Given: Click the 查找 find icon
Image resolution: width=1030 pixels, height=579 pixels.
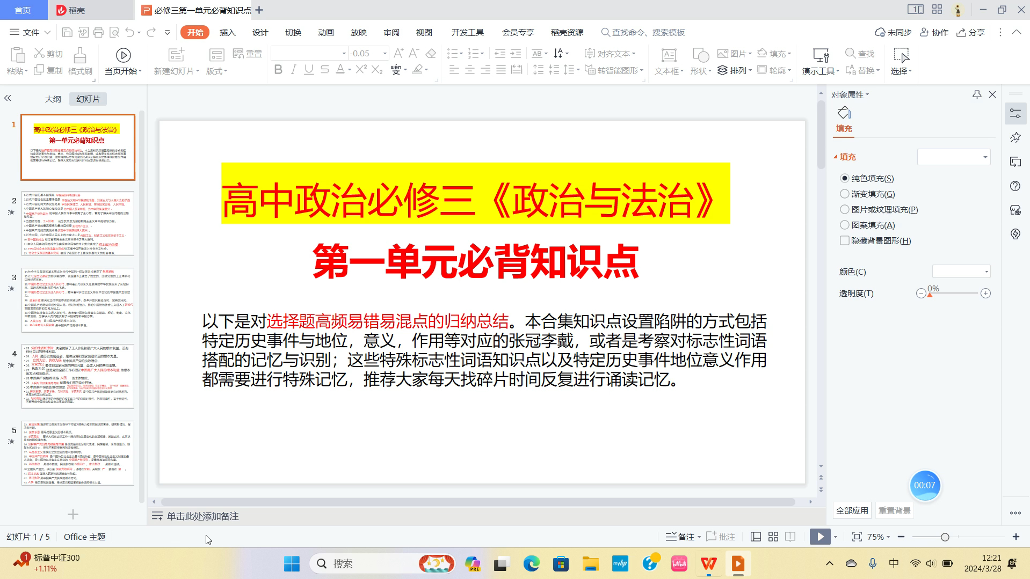Looking at the screenshot, I should pyautogui.click(x=860, y=53).
